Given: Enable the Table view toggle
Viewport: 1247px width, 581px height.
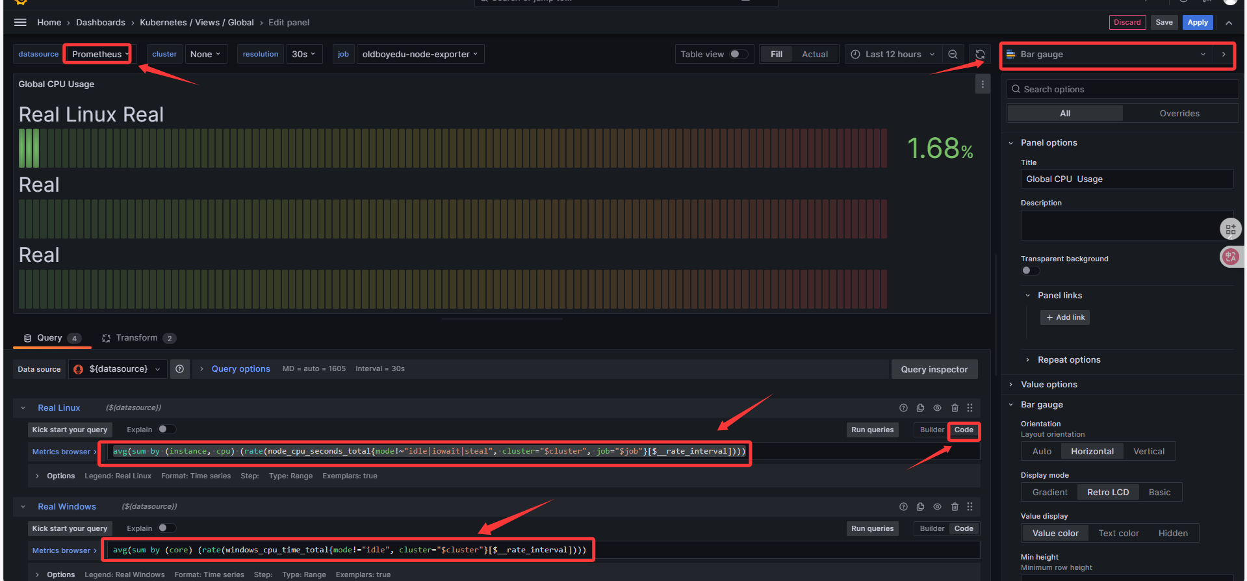Looking at the screenshot, I should pyautogui.click(x=738, y=54).
